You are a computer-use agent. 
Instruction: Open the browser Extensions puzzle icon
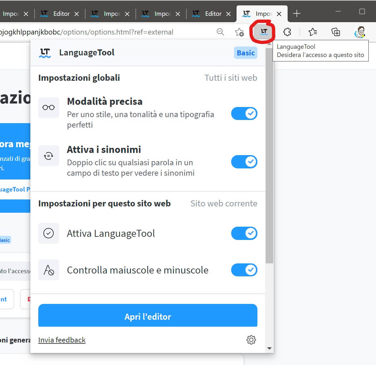point(287,32)
